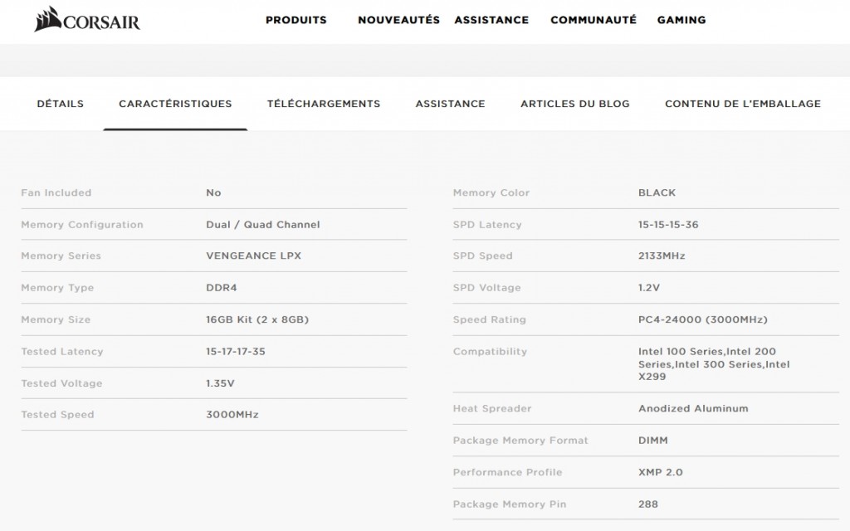Click the 'Heat Spreader' label
850x531 pixels.
click(491, 408)
